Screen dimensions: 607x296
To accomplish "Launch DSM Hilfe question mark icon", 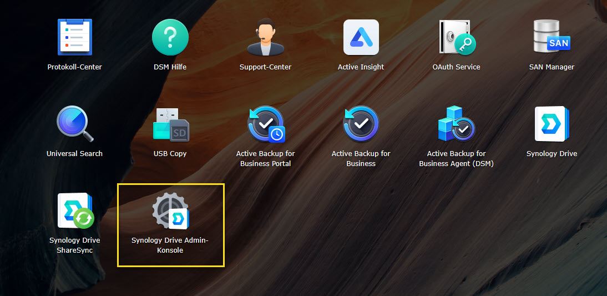I will (170, 37).
